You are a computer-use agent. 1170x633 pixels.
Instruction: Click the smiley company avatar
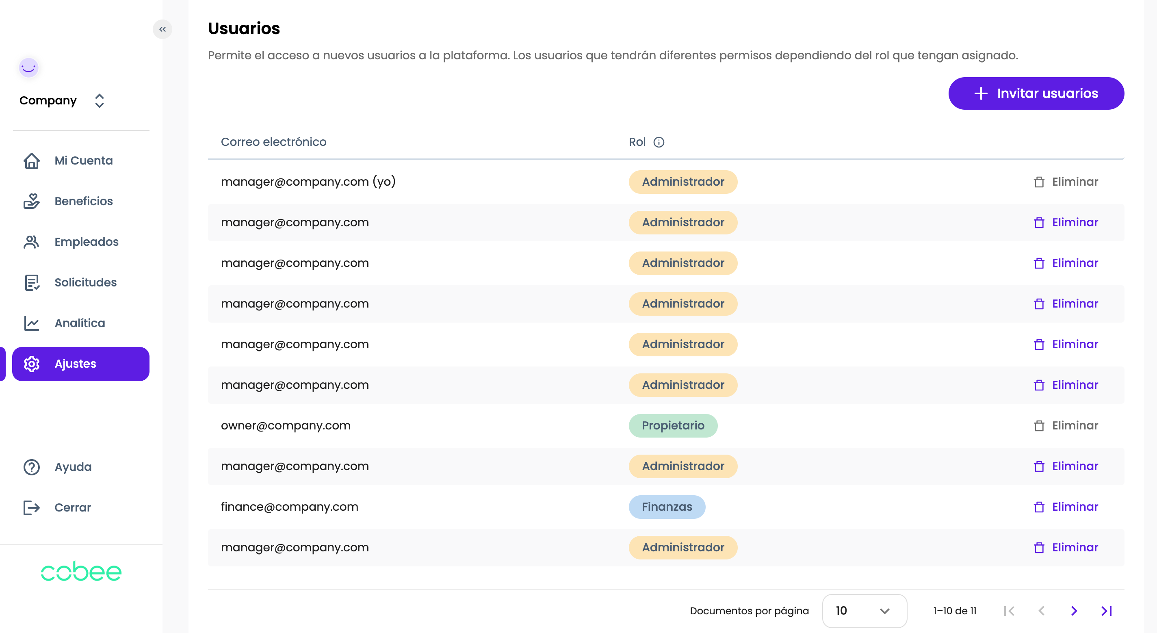tap(28, 68)
